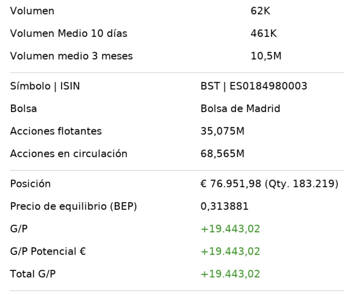The height and width of the screenshot is (295, 354).
Task: Click the 10,5M three-month volume value
Action: 266,56
